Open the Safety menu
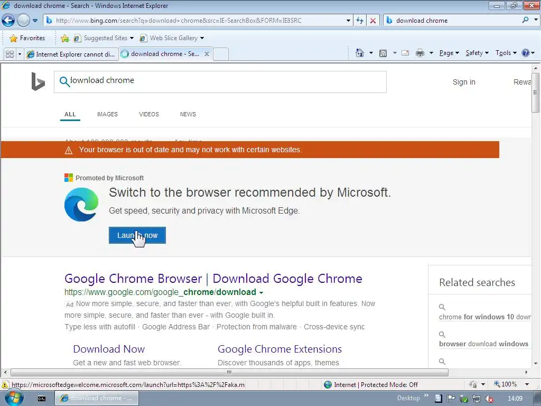This screenshot has height=406, width=541. (x=477, y=53)
